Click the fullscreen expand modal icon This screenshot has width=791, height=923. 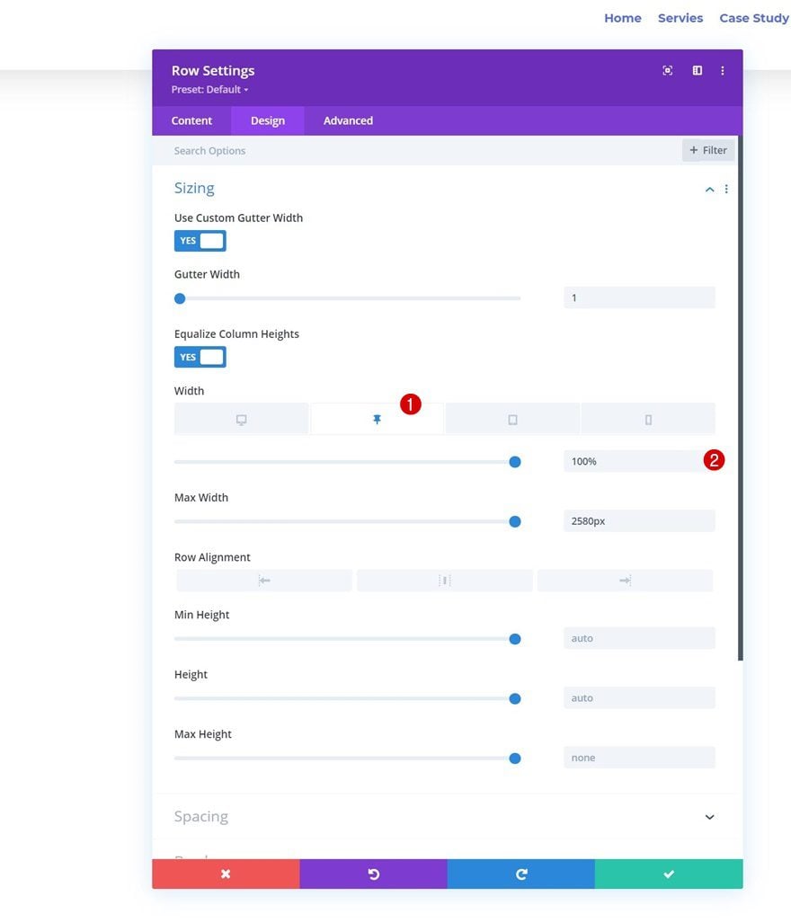coord(667,71)
